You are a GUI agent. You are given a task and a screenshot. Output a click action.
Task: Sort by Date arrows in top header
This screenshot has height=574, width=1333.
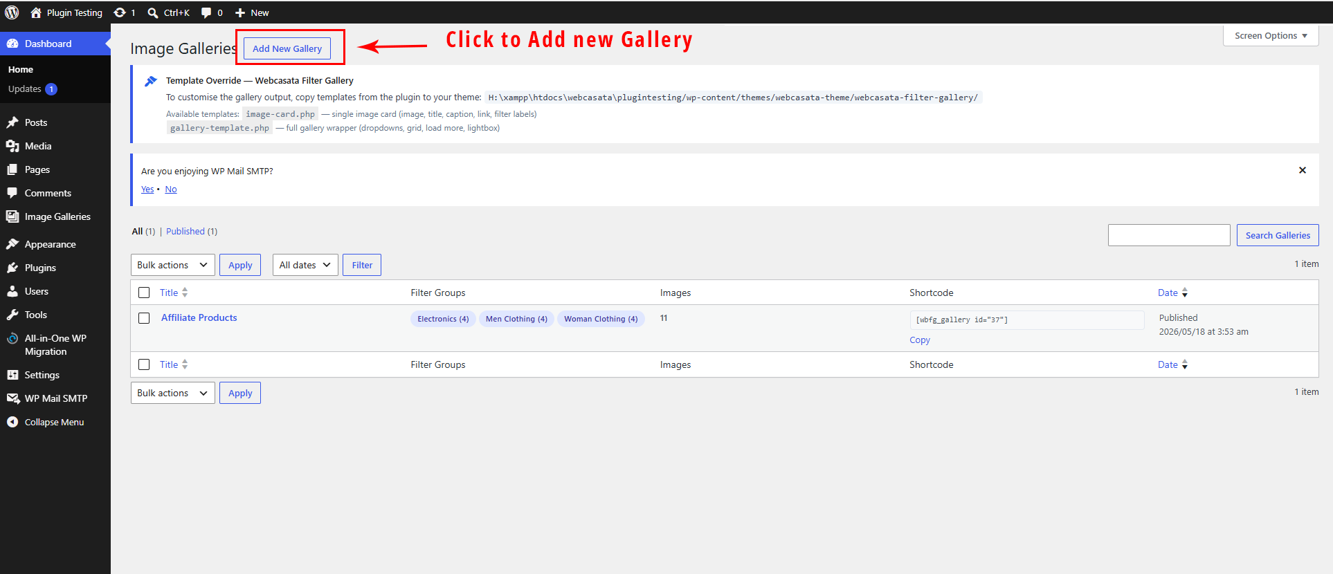click(1185, 293)
